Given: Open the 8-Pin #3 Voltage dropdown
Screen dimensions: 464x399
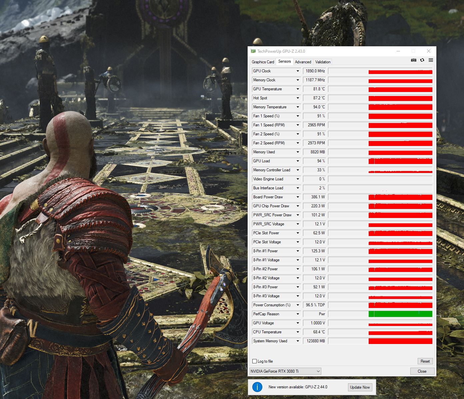Looking at the screenshot, I should tap(298, 296).
